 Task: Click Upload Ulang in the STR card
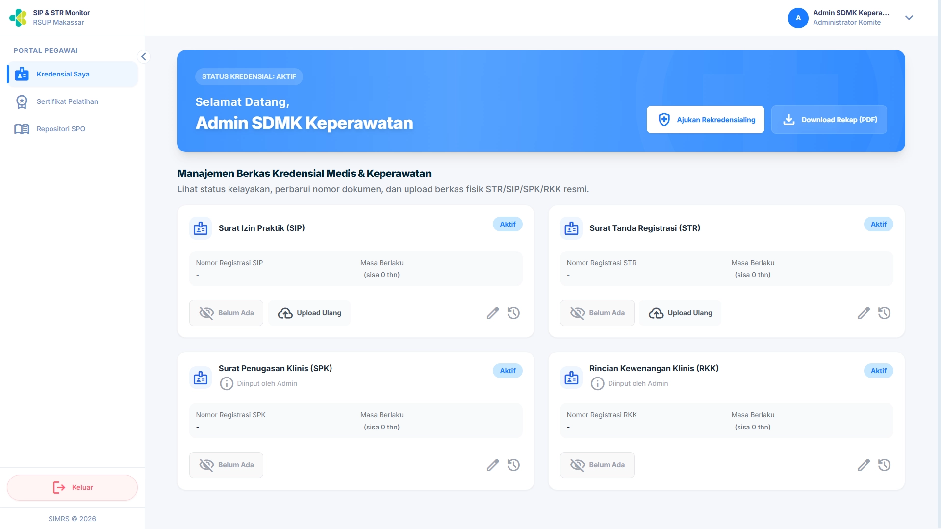(680, 313)
